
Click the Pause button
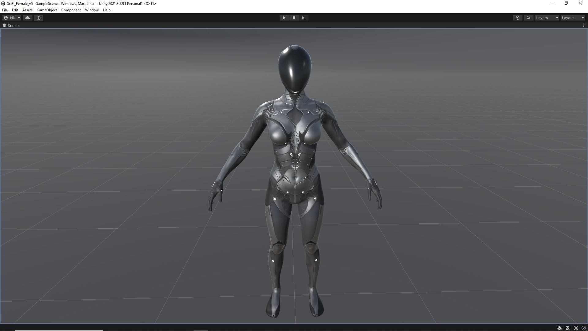coord(294,18)
